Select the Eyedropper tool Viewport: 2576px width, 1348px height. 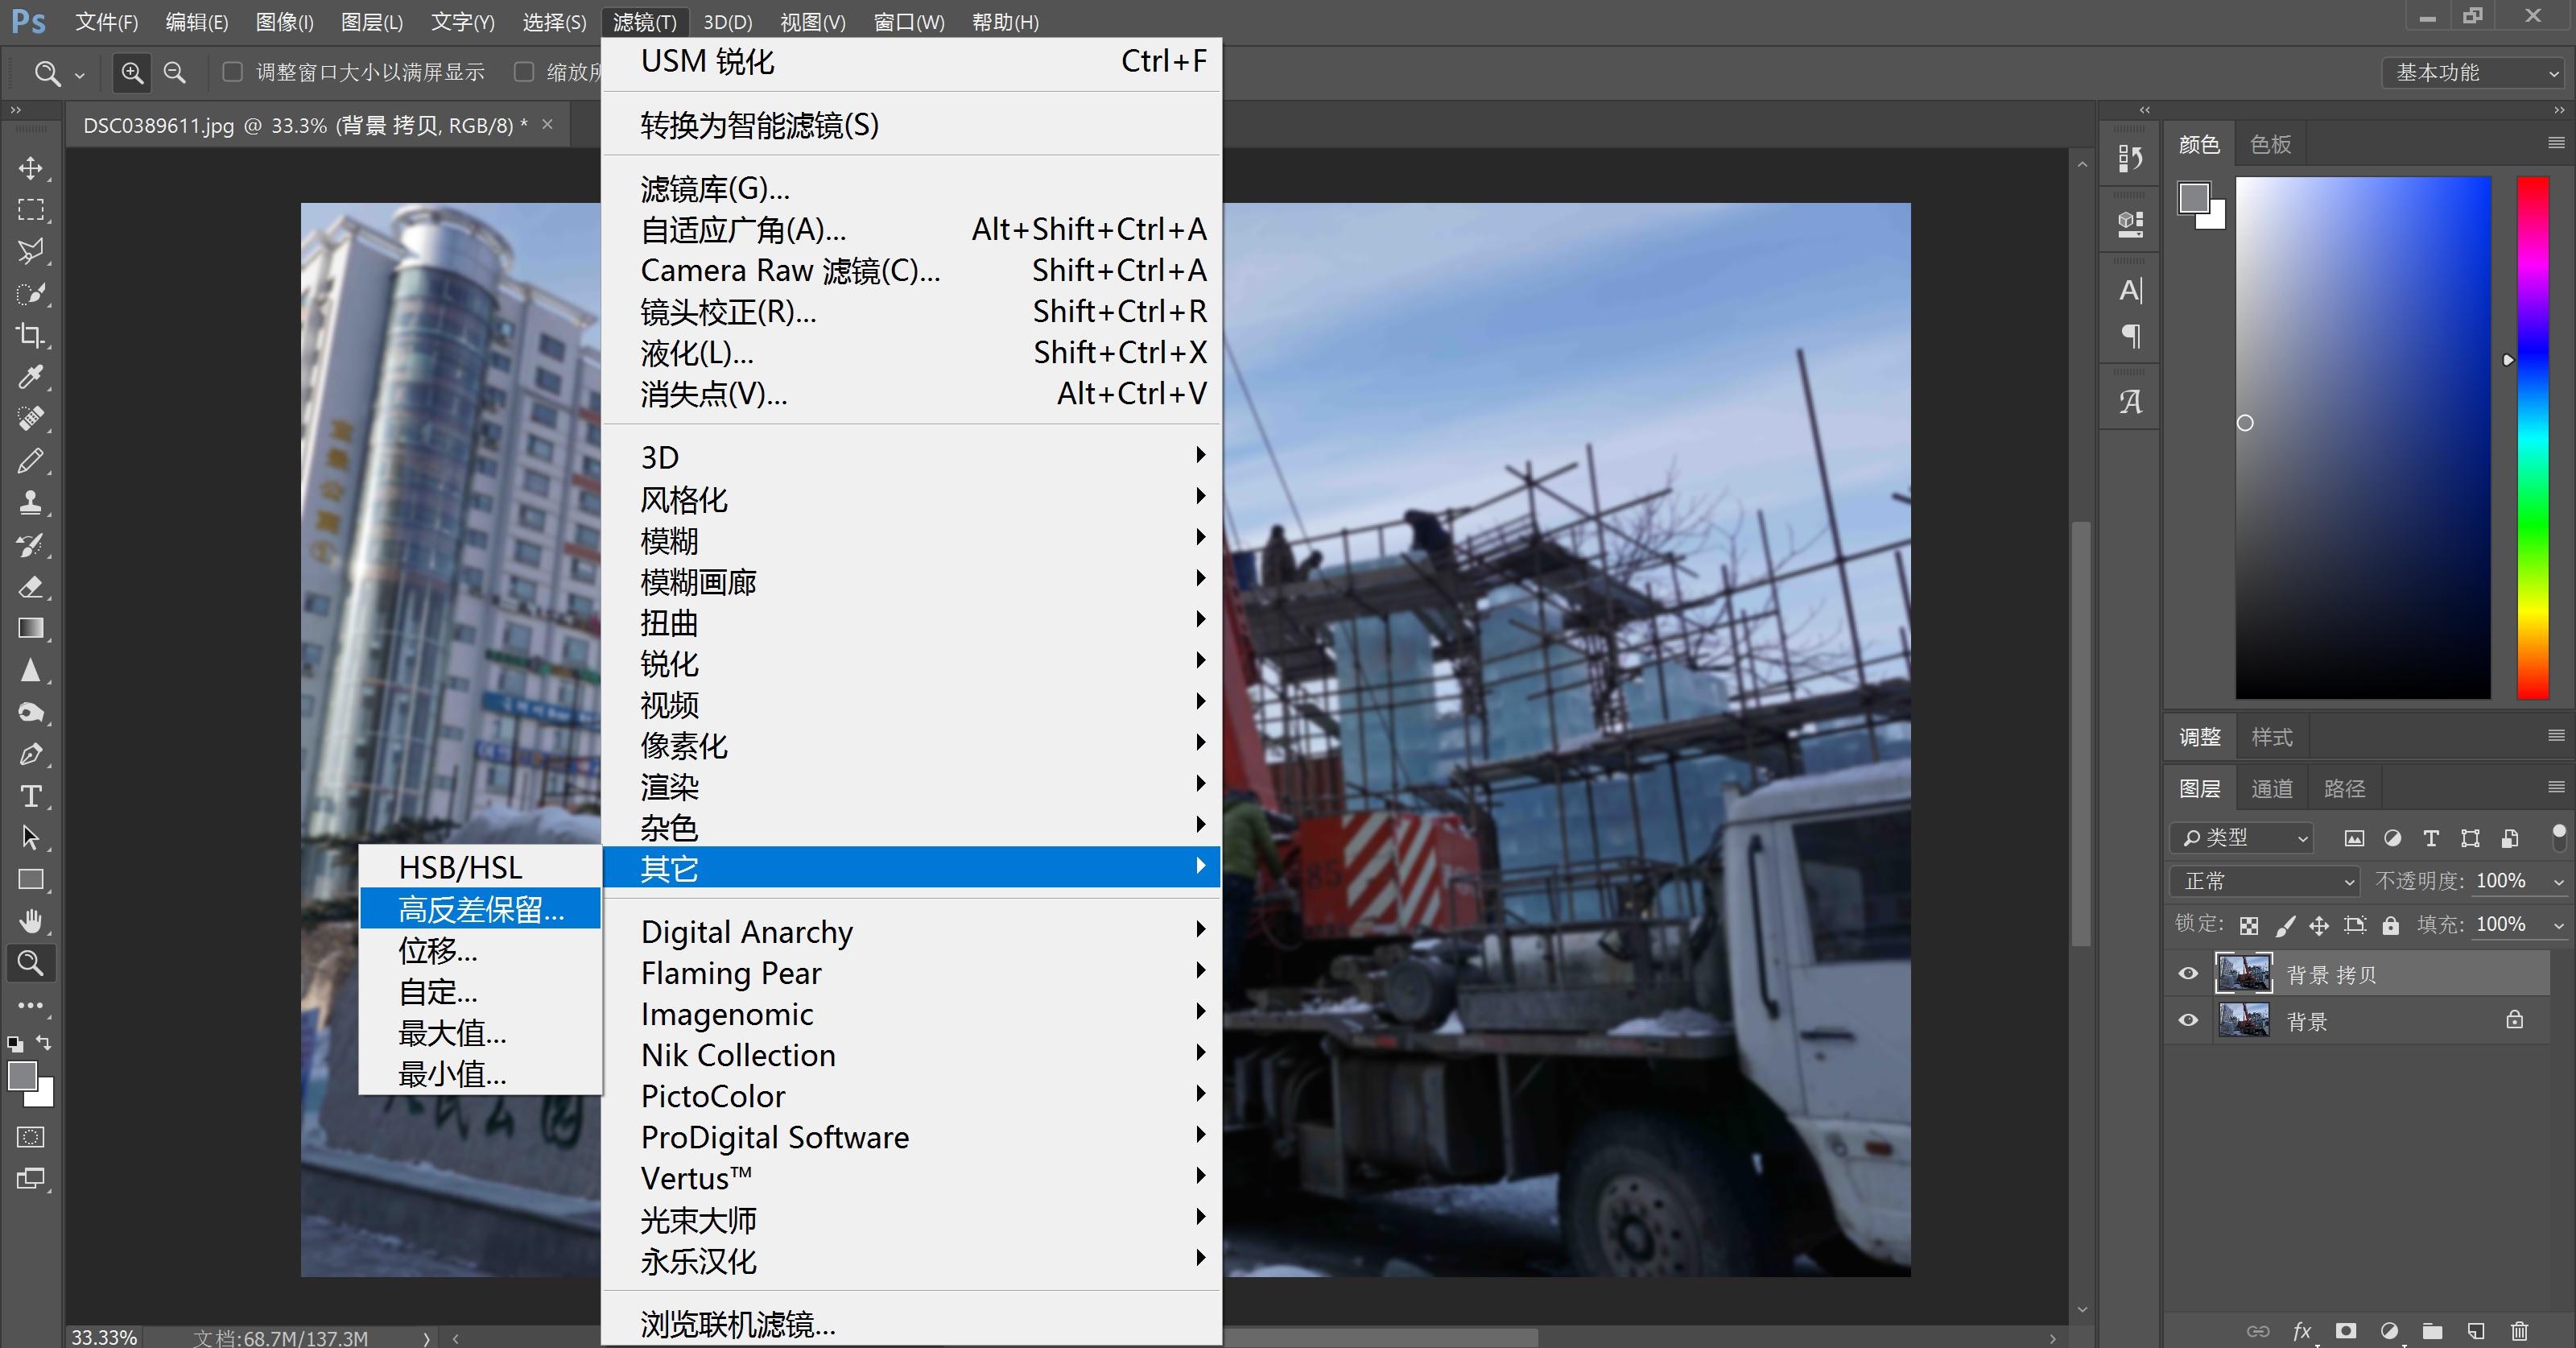pyautogui.click(x=30, y=377)
